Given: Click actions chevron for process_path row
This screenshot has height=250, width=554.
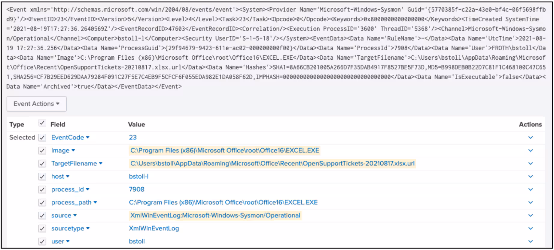Looking at the screenshot, I should point(530,202).
